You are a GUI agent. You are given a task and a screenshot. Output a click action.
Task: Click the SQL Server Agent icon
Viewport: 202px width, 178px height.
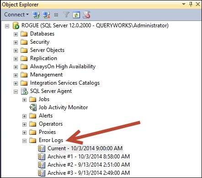24,91
